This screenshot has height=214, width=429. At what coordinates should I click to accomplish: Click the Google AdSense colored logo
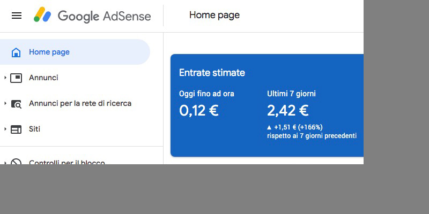tap(42, 14)
